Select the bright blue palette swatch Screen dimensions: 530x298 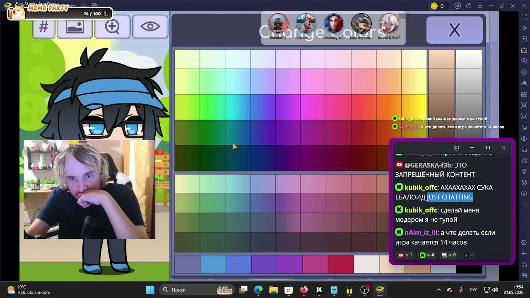263,107
